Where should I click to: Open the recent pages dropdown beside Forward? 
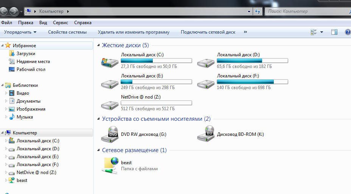pos(21,11)
